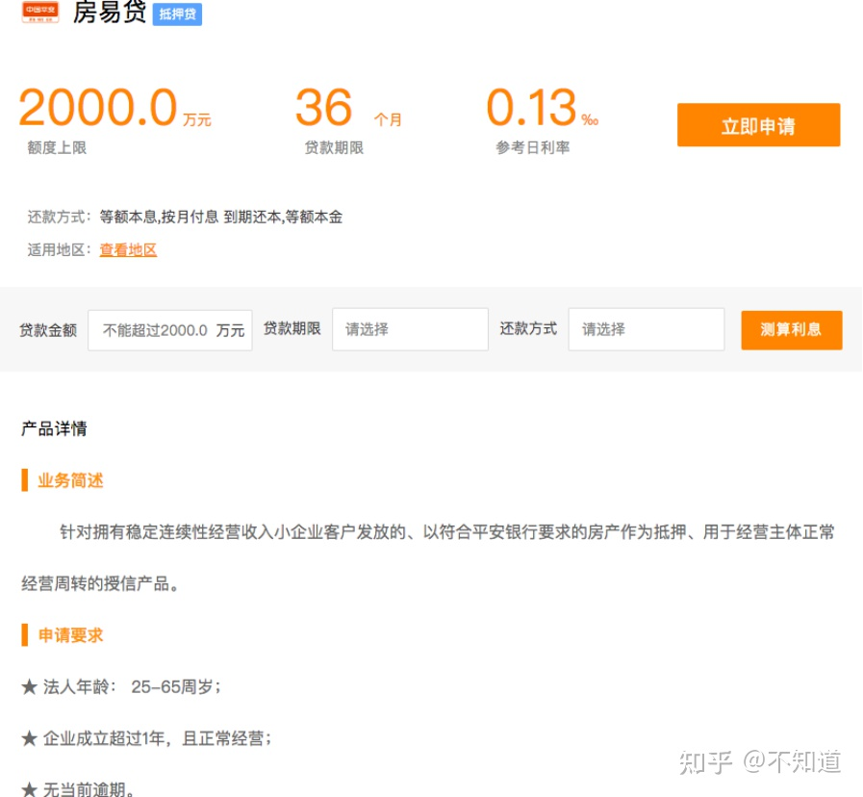Click the 贷款期限 label under 36
Image resolution: width=863 pixels, height=797 pixels.
click(x=334, y=147)
